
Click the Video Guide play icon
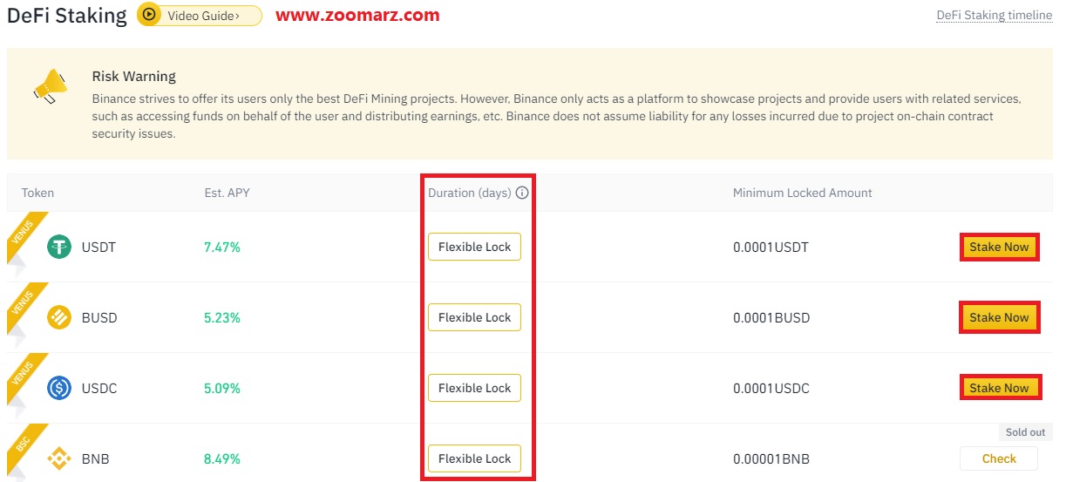150,15
